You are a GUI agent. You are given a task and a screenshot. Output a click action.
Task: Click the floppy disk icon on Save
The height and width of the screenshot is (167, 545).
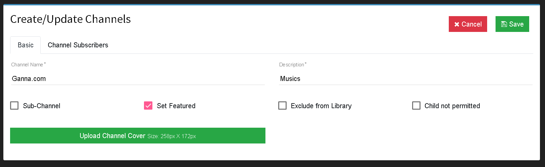504,24
